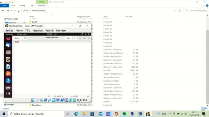Sort files by the Nama column header
209x117 pixels.
pyautogui.click(x=31, y=17)
